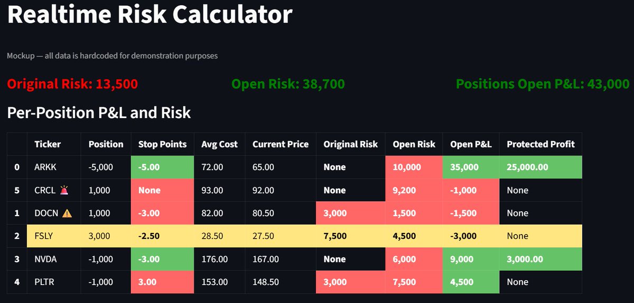634x303 pixels.
Task: Click the Original Risk: 13,500 metric
Action: tap(72, 84)
